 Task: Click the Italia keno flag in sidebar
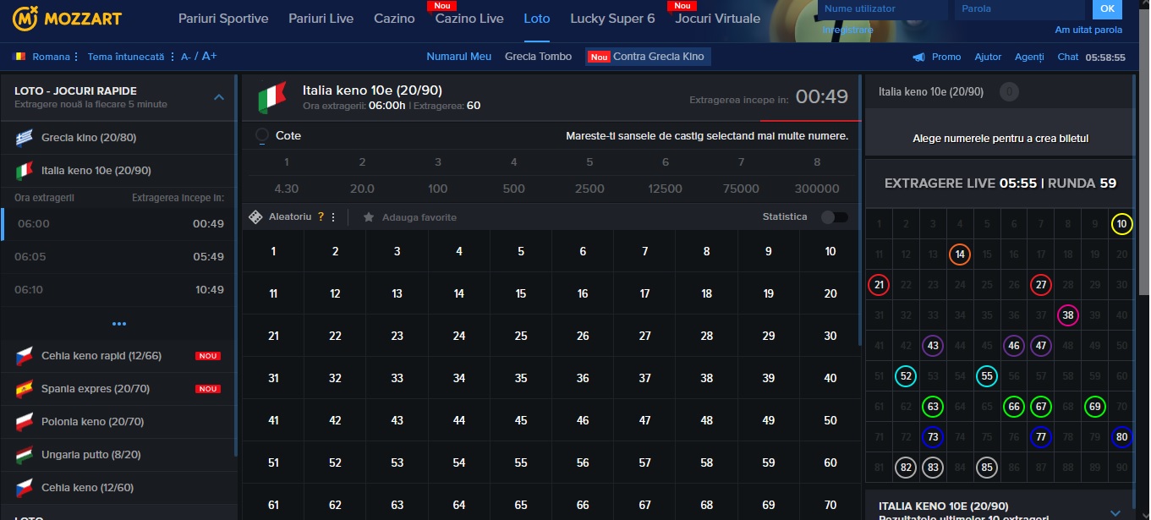(25, 171)
